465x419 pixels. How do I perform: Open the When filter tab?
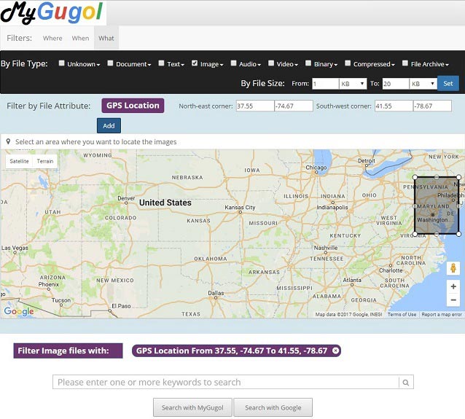pos(80,38)
